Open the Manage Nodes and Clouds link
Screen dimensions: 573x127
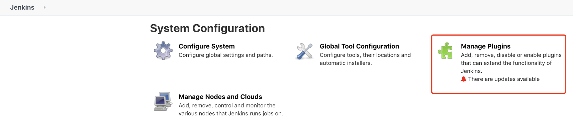pos(220,97)
